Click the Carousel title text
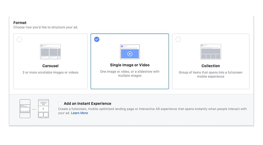The height and width of the screenshot is (145, 263). tap(50, 66)
